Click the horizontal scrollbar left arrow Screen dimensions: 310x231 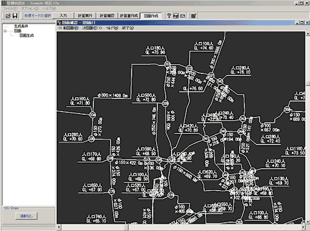[59, 227]
